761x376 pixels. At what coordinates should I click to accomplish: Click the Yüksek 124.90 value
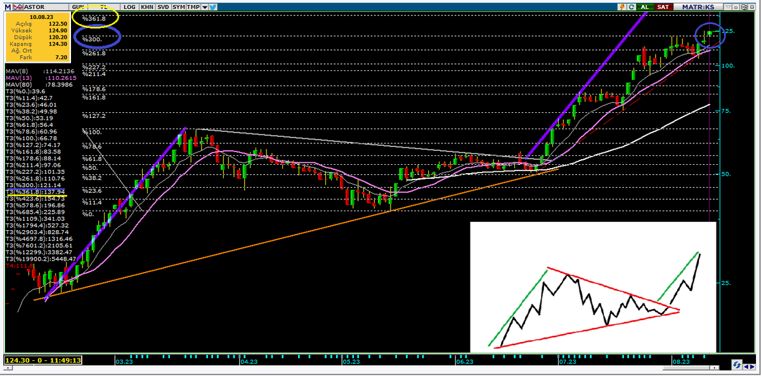click(58, 30)
